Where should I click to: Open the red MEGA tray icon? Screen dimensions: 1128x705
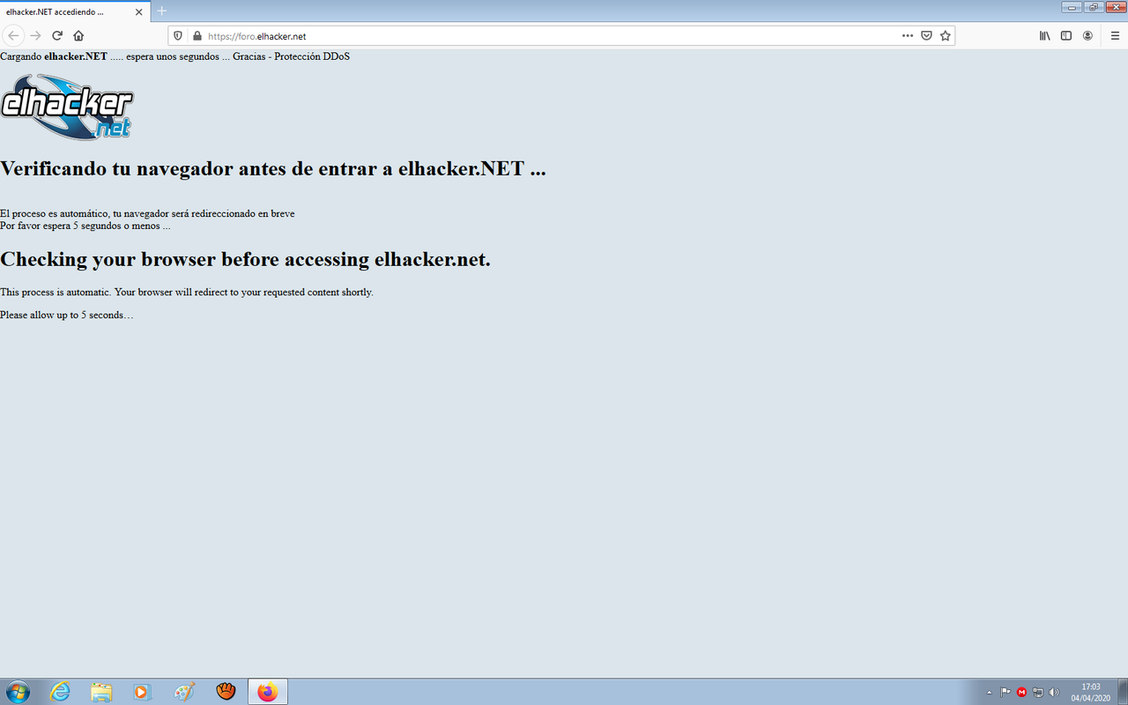tap(1022, 692)
